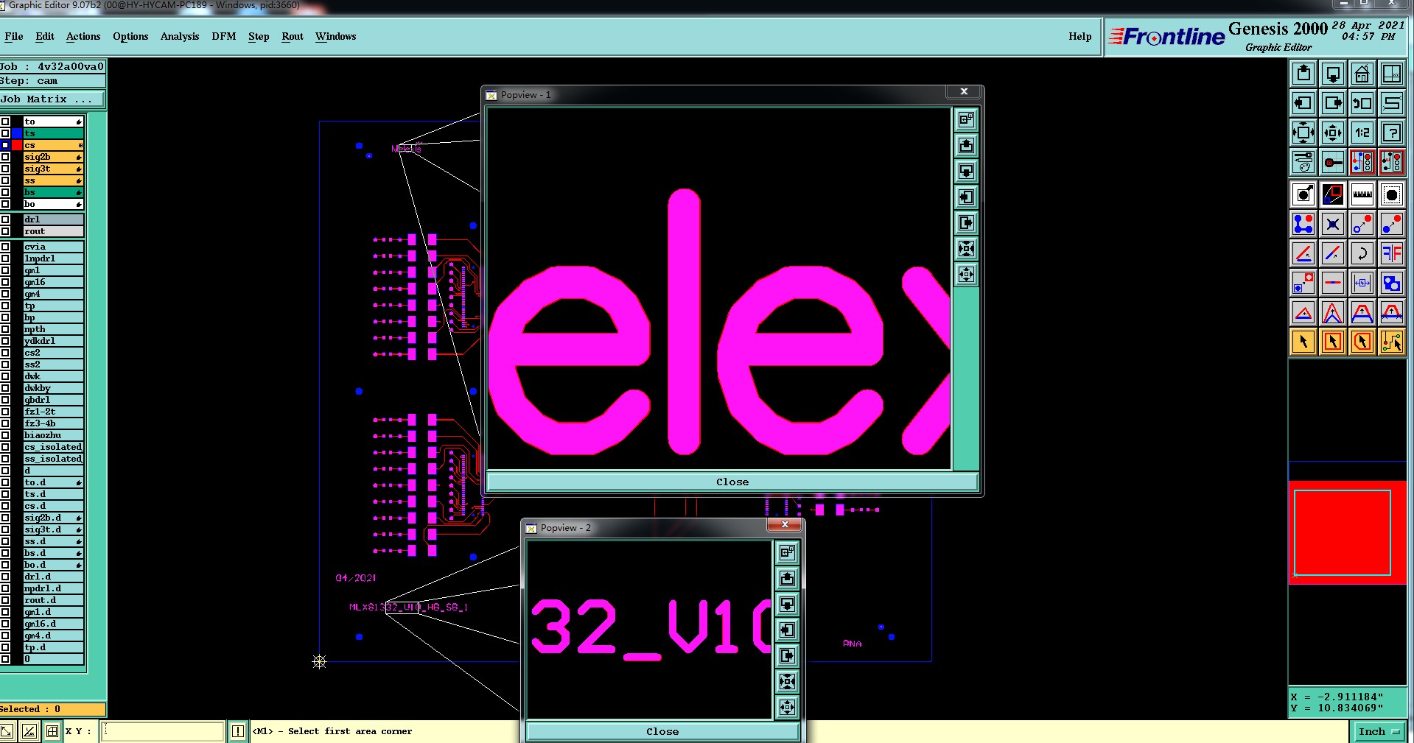
Task: Click the pan left icon in main toolbar
Action: (x=1303, y=103)
